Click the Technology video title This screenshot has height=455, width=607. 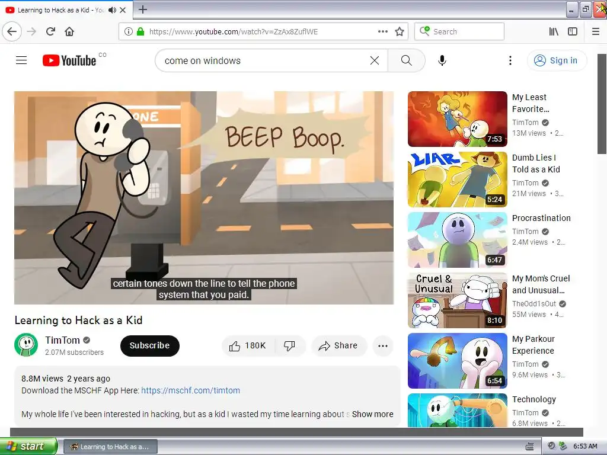pos(534,399)
